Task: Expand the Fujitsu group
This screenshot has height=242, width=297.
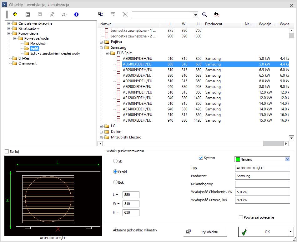Action: [x=101, y=42]
